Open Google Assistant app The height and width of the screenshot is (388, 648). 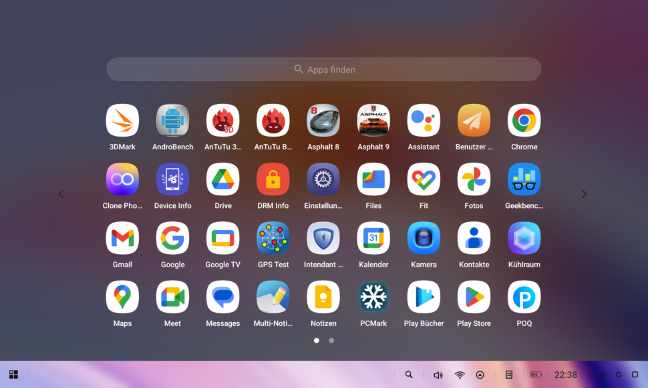point(424,121)
